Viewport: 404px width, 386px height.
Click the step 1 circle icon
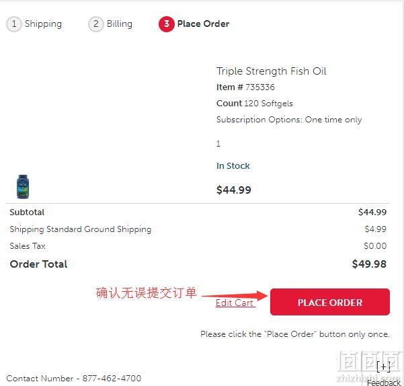coord(13,24)
